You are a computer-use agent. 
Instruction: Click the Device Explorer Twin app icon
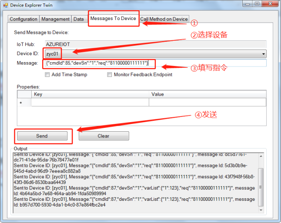pyautogui.click(x=6, y=5)
